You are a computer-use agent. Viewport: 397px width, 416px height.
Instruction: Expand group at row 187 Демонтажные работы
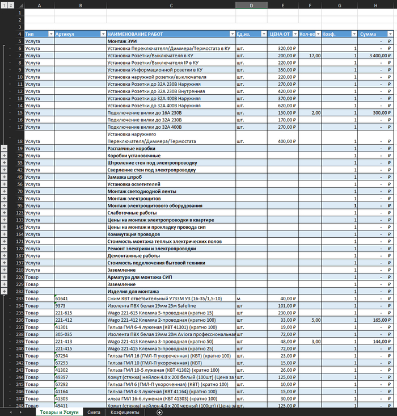(4, 256)
